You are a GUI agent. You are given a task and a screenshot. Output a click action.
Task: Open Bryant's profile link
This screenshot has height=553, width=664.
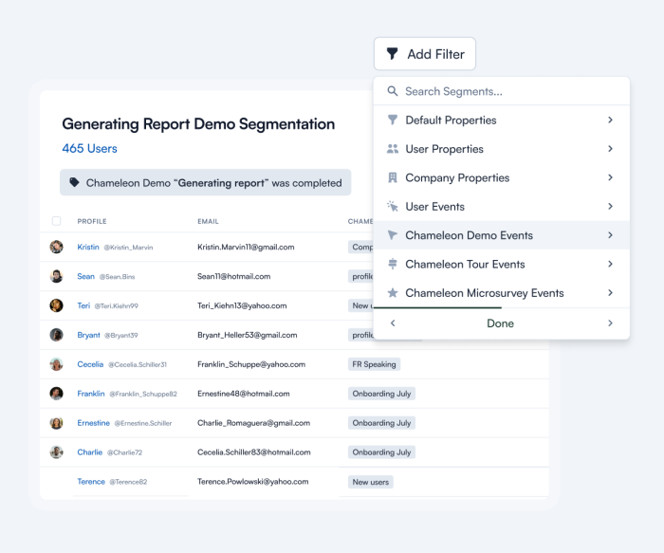point(88,335)
